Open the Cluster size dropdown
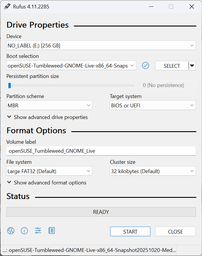The height and width of the screenshot is (256, 202). 153,171
